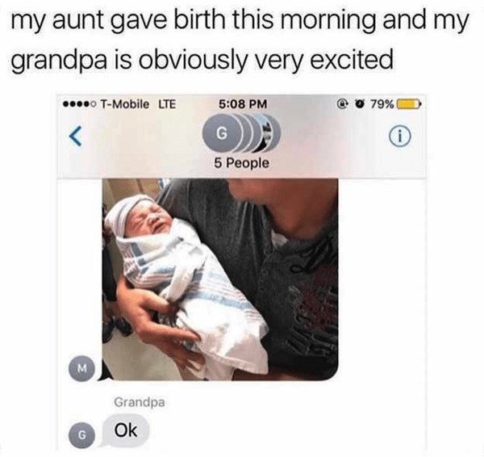Tap the 79% battery percentage

pos(382,104)
